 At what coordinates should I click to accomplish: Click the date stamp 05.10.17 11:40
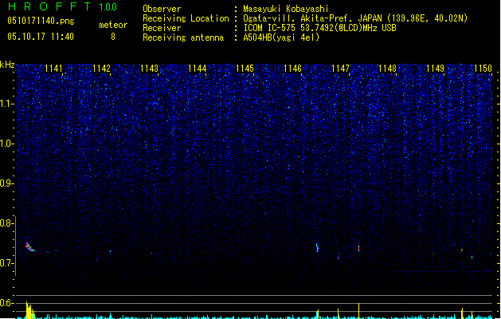pos(41,37)
